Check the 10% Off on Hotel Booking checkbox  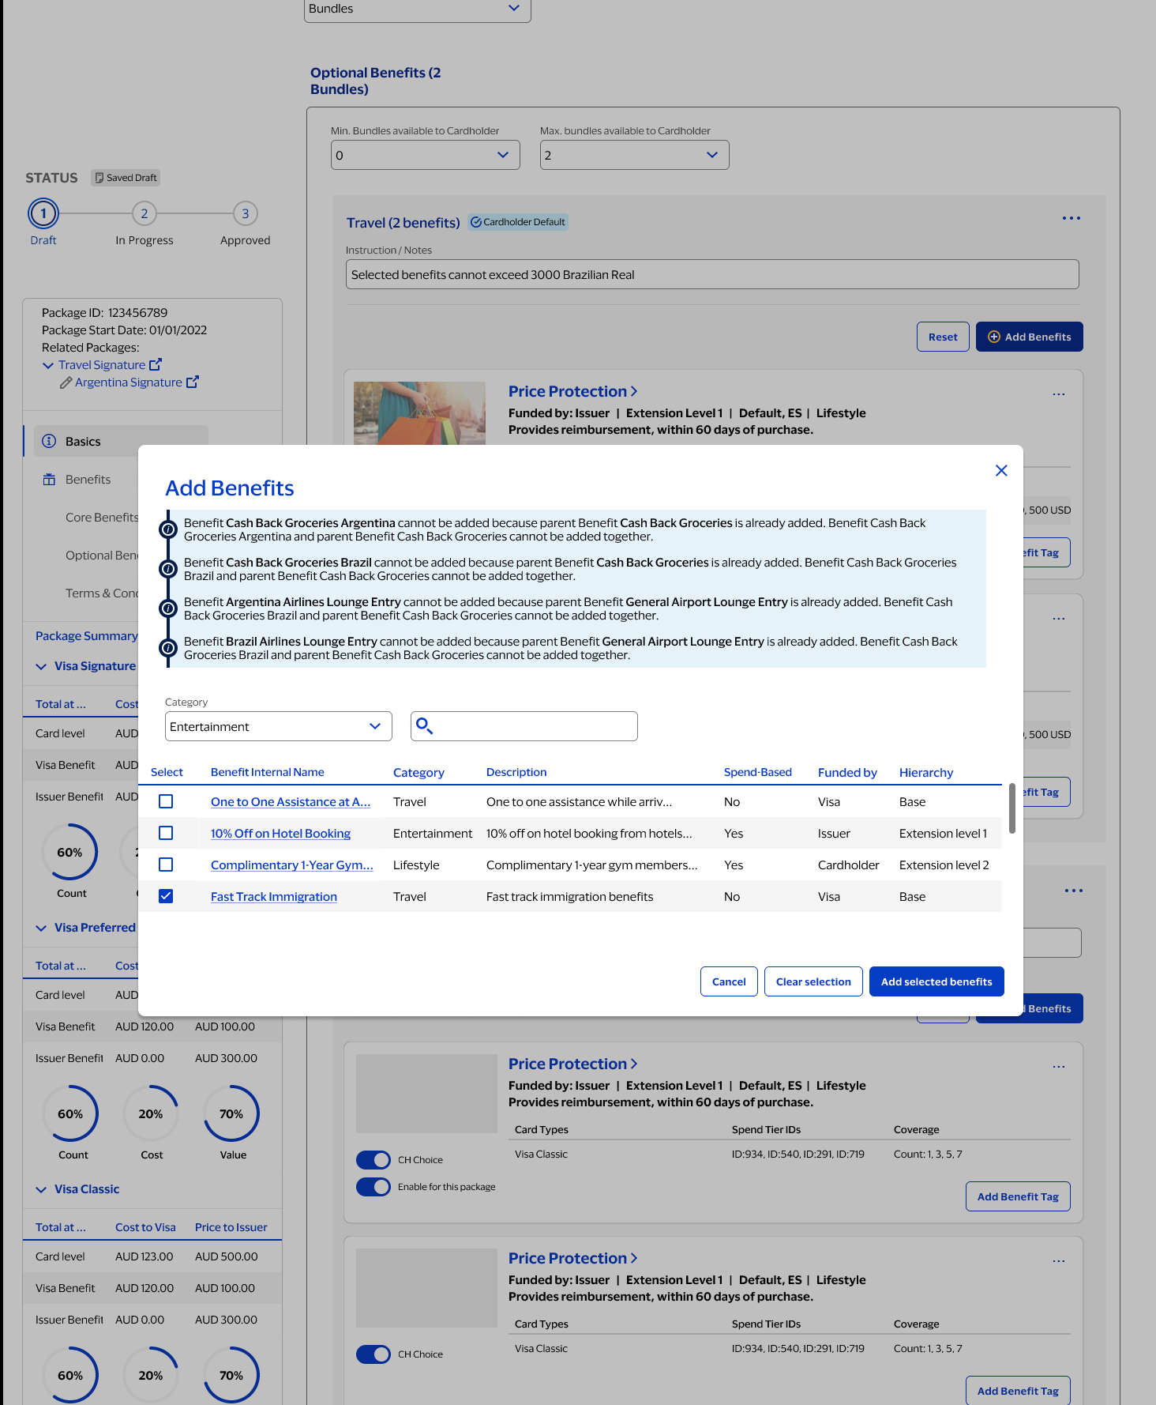(166, 833)
